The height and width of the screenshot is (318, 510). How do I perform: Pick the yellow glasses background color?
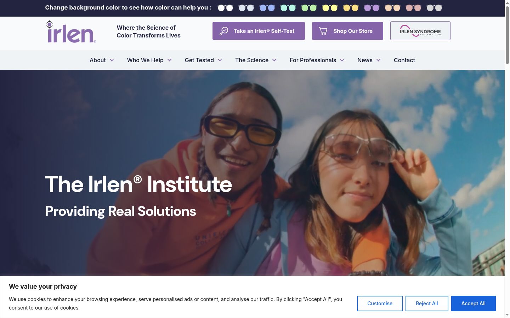[330, 8]
